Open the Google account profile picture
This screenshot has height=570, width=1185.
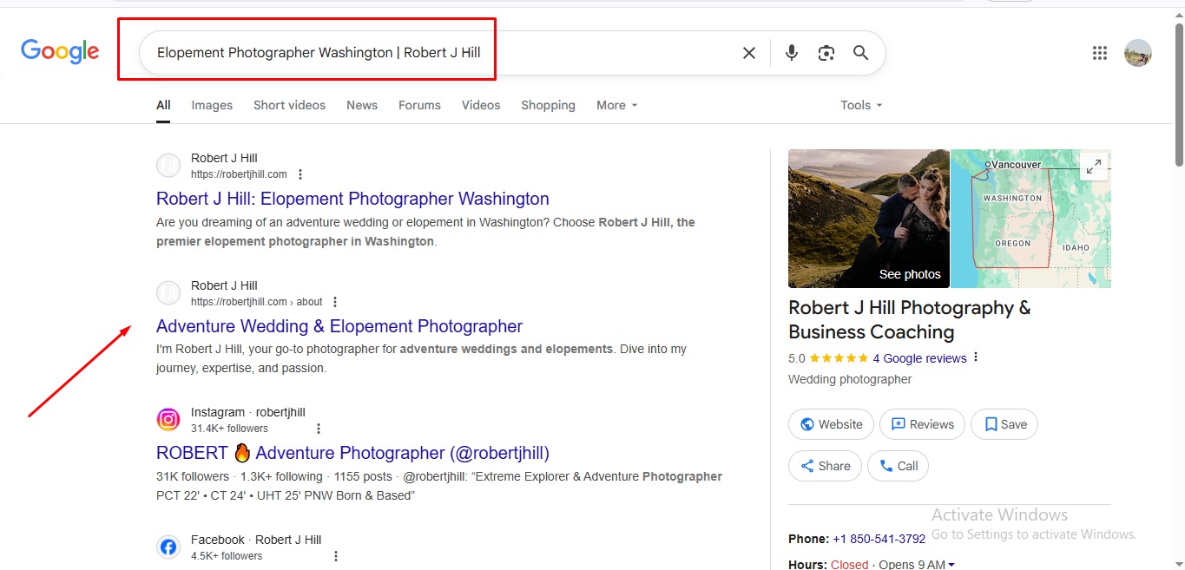click(x=1137, y=53)
